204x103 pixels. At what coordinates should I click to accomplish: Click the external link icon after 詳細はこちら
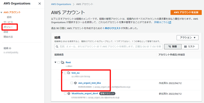[170, 22]
